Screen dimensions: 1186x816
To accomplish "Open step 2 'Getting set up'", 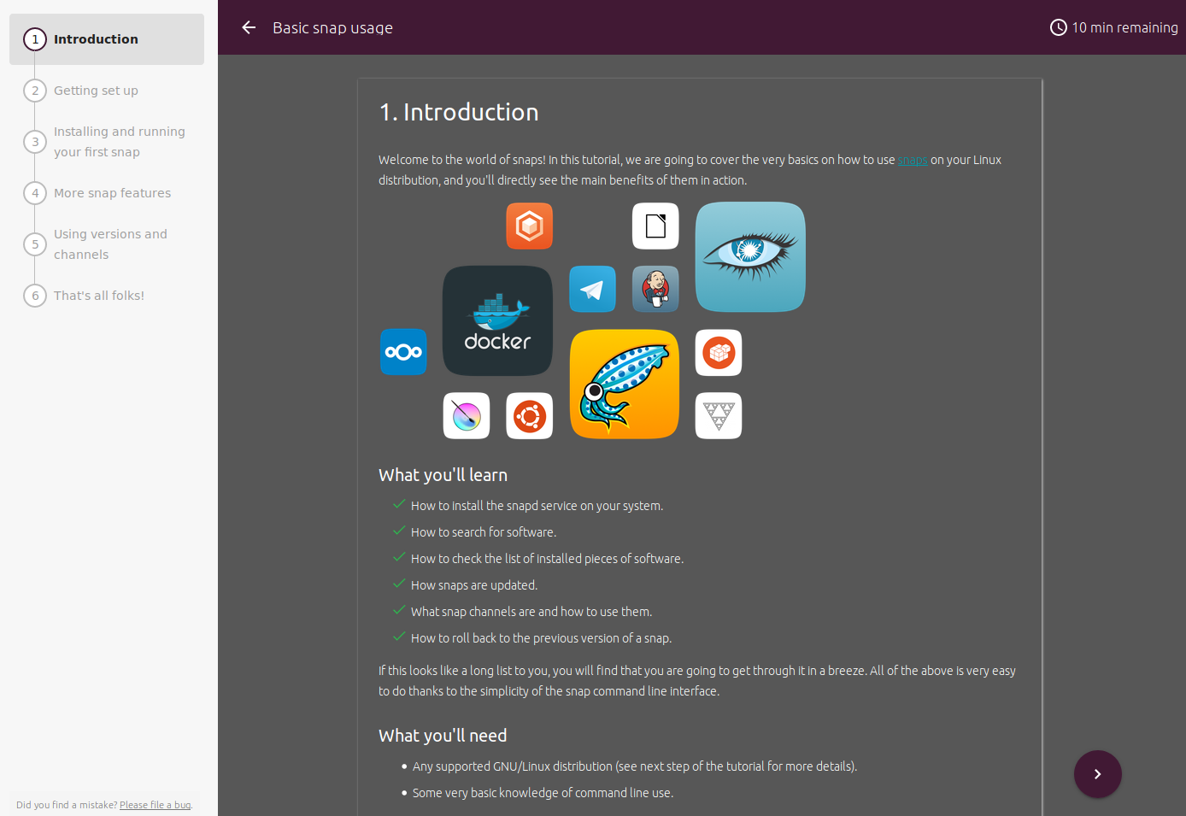I will [x=95, y=90].
